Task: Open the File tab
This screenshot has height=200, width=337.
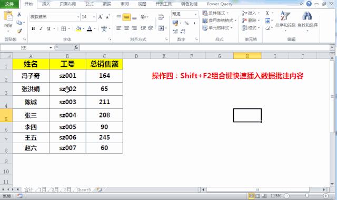Action: [x=9, y=4]
